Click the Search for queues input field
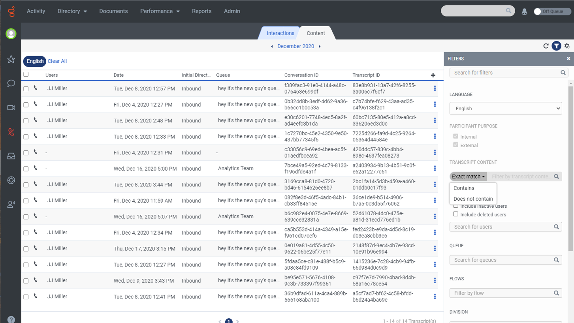 pos(505,259)
